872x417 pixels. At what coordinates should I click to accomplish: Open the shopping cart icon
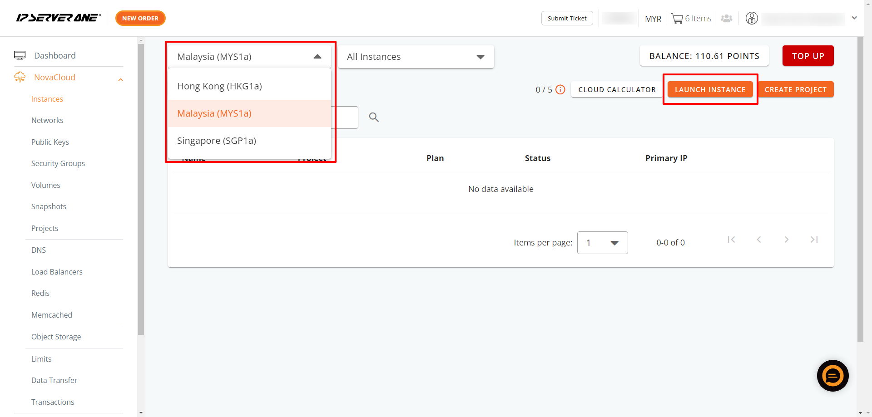click(677, 19)
